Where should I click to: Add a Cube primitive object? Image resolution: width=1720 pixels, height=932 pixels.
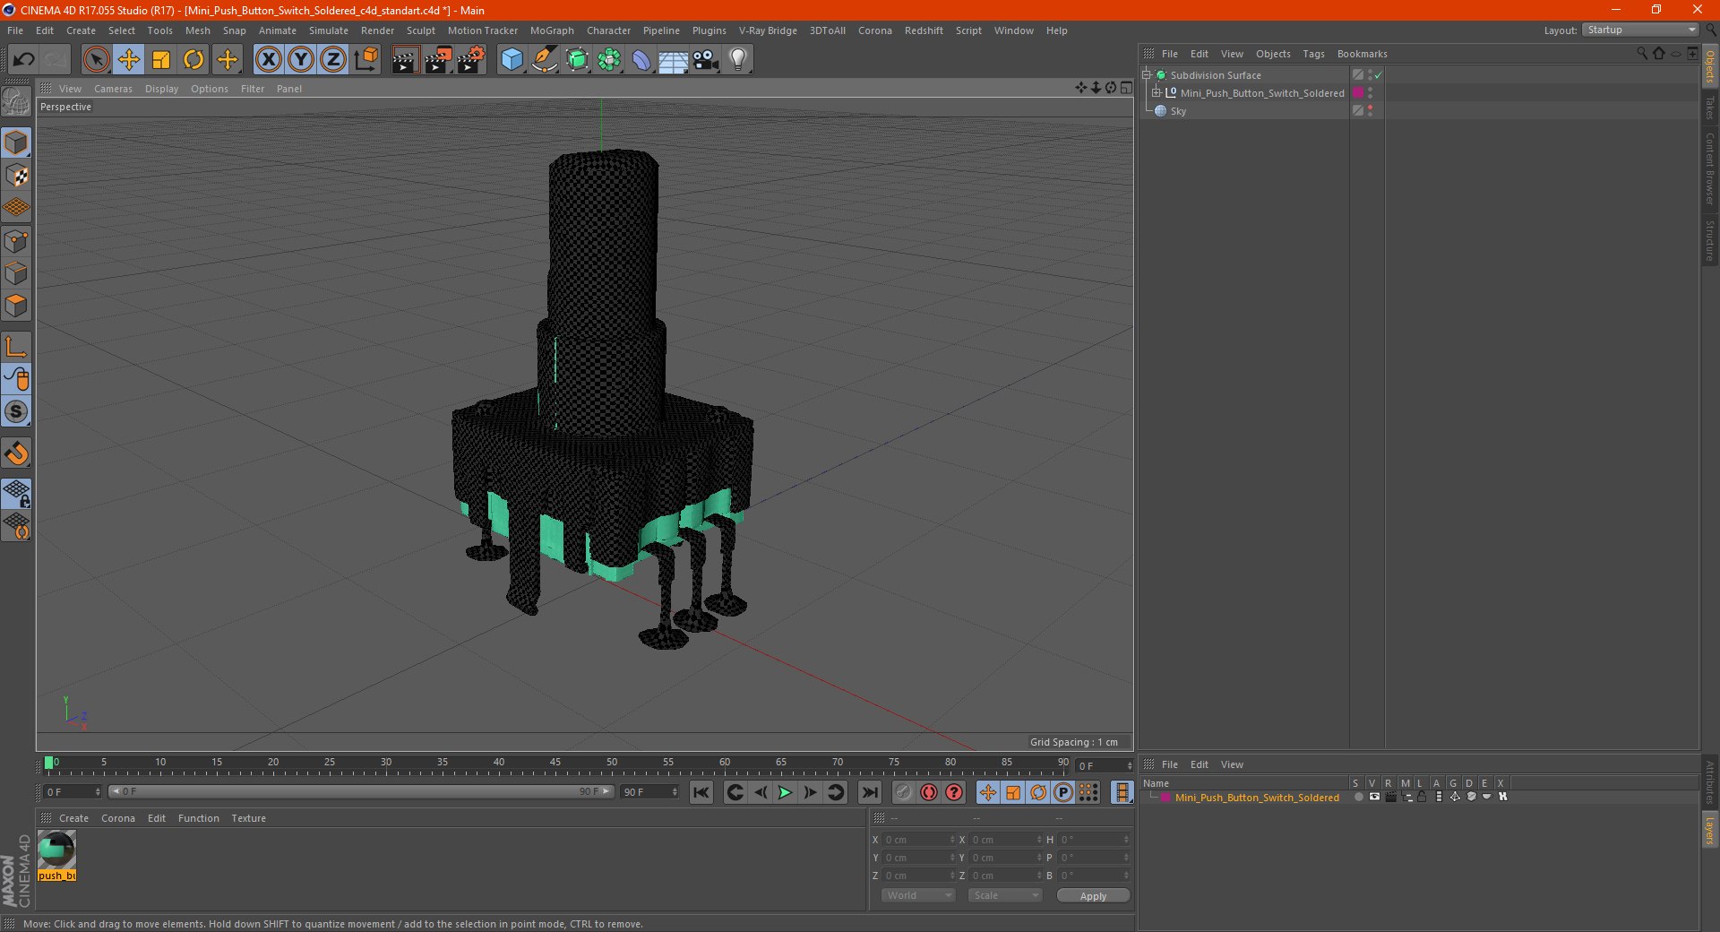click(x=512, y=60)
